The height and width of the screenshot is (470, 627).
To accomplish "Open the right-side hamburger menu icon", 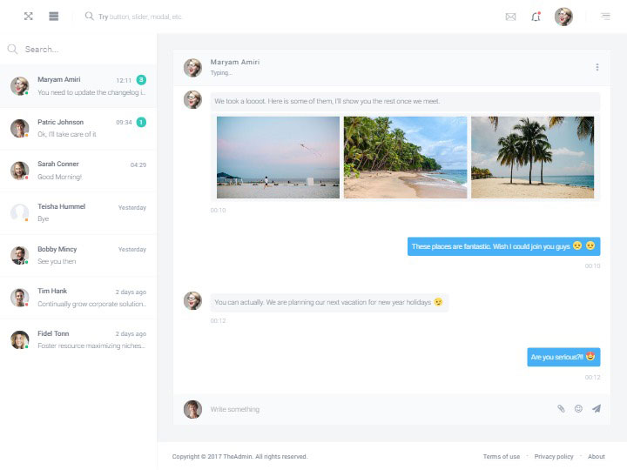I will pyautogui.click(x=605, y=17).
